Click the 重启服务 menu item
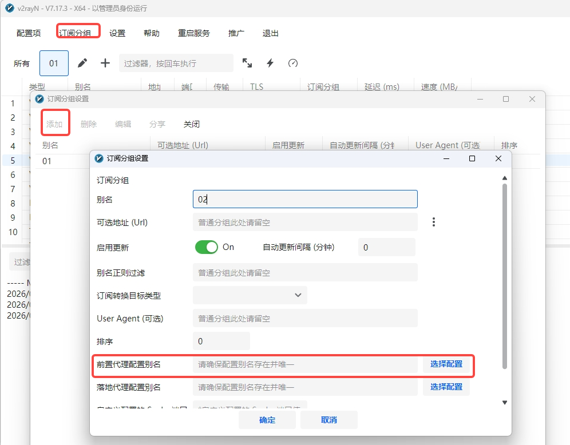This screenshot has height=445, width=570. (x=194, y=33)
